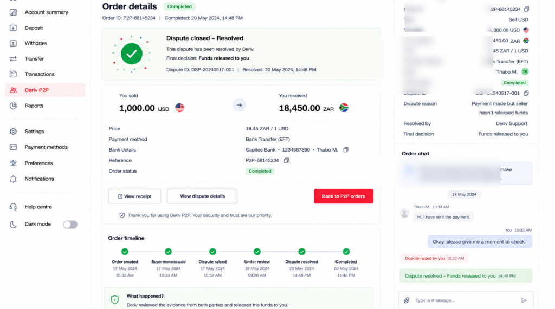Copy the bank details
This screenshot has width=555, height=309.
point(346,149)
